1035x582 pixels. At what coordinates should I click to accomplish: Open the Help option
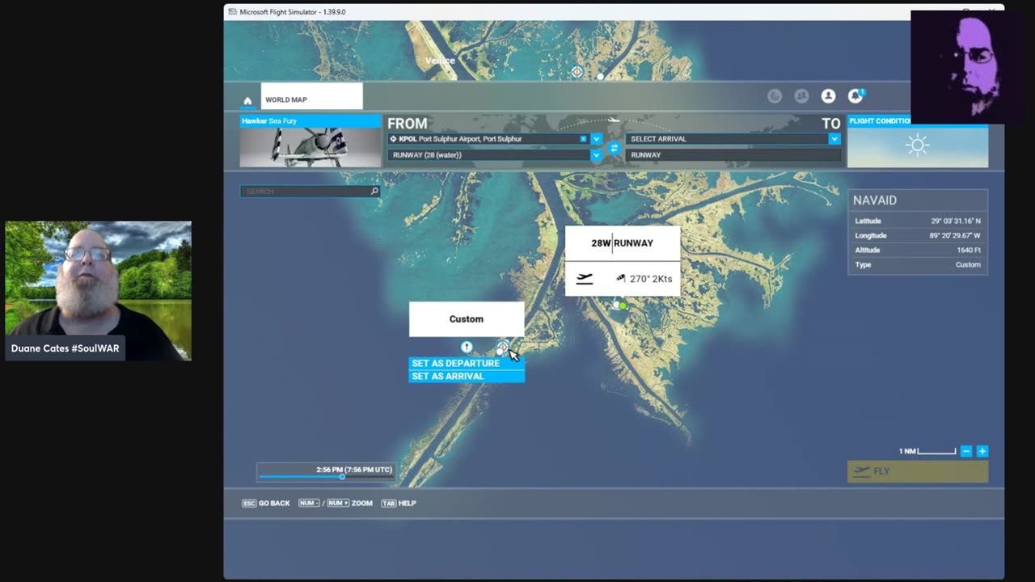coord(399,504)
